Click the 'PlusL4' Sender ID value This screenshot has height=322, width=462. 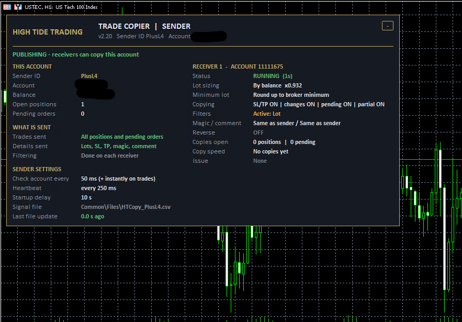[89, 76]
